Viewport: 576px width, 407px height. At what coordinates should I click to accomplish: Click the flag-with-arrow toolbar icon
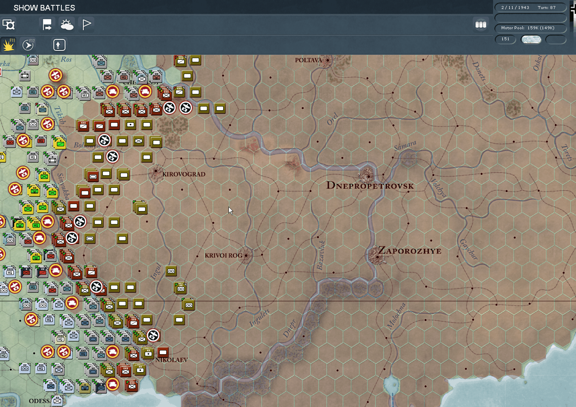[x=47, y=25]
